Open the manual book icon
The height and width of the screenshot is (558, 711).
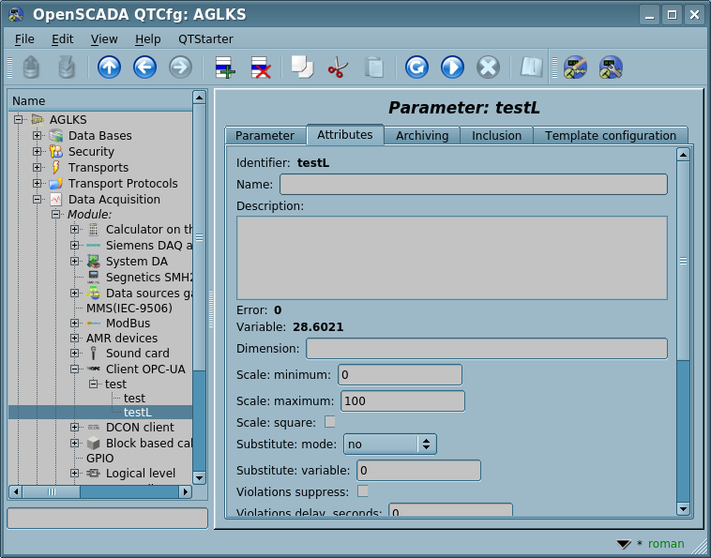click(532, 68)
